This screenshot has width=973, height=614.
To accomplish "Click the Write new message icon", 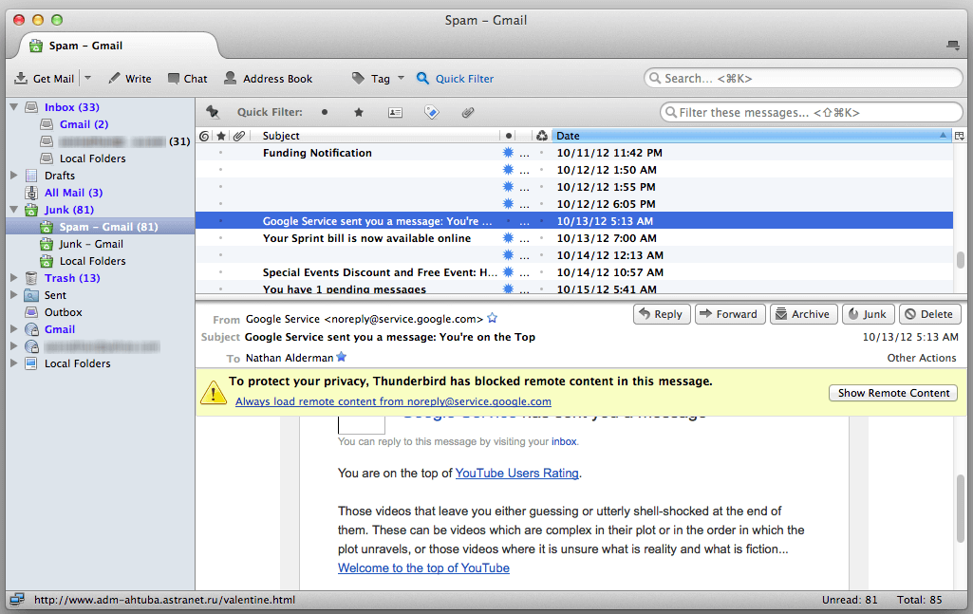I will [115, 79].
